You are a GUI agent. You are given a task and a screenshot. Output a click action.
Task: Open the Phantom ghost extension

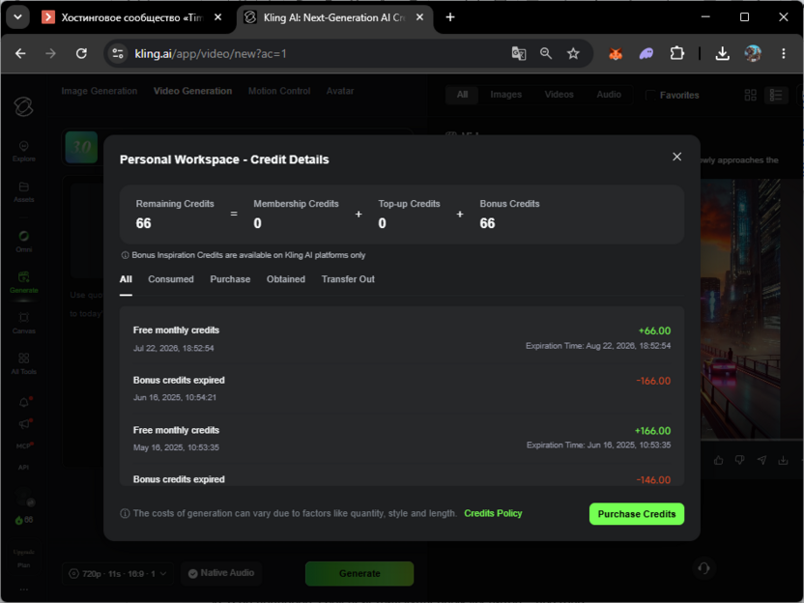[646, 53]
